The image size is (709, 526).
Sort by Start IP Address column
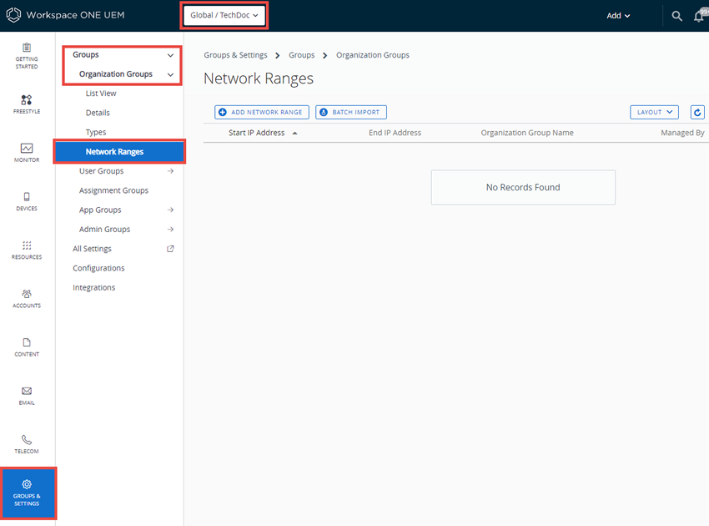tap(256, 133)
